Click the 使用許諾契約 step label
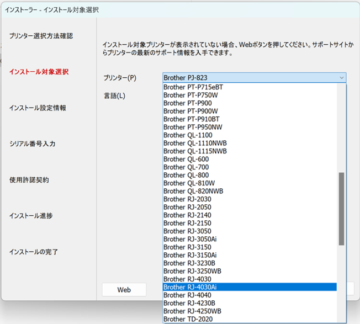The image size is (360, 324). [x=29, y=180]
